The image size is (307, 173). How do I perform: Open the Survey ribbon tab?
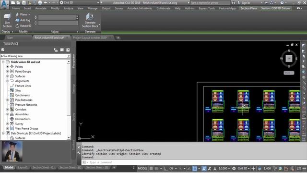pyautogui.click(x=119, y=8)
